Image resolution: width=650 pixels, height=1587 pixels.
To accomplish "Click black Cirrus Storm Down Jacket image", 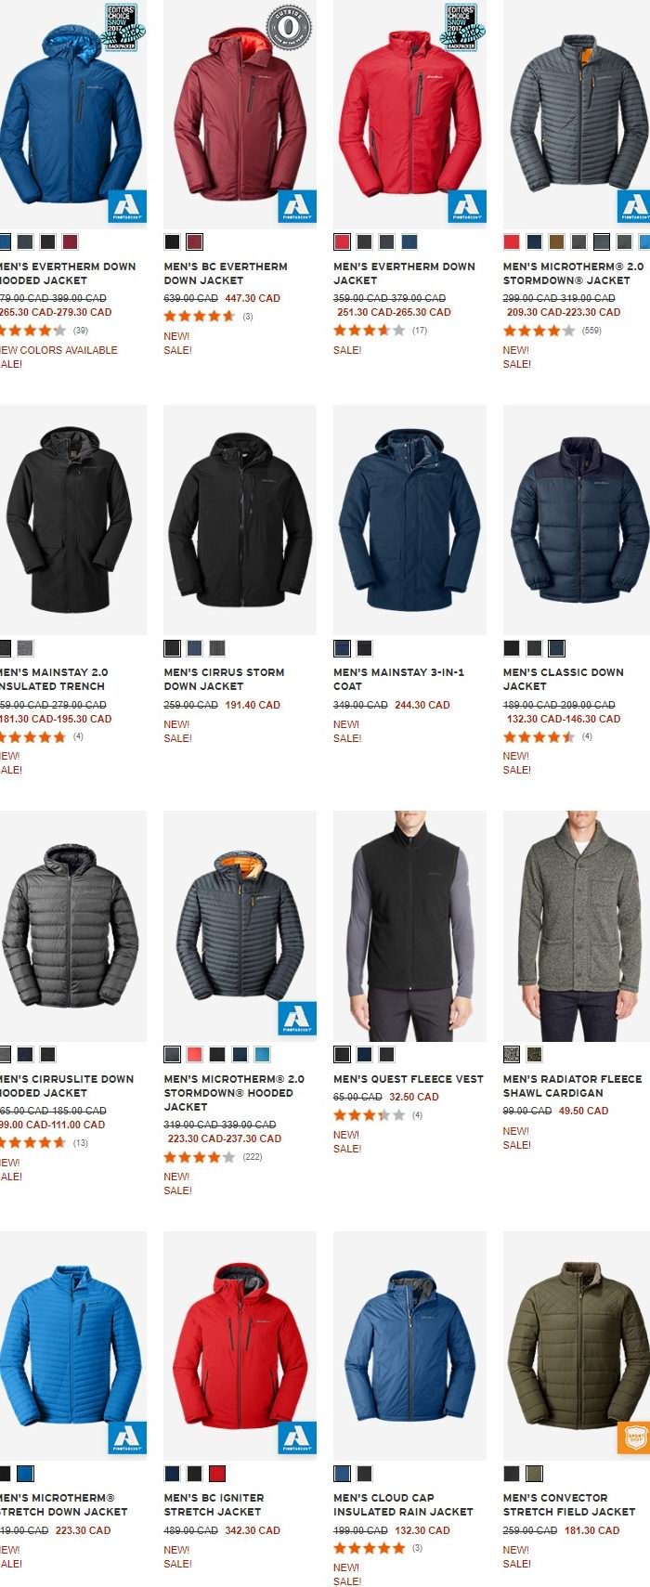I will click(240, 519).
